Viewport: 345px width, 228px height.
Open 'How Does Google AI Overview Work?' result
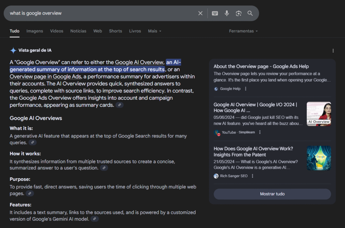(x=253, y=152)
